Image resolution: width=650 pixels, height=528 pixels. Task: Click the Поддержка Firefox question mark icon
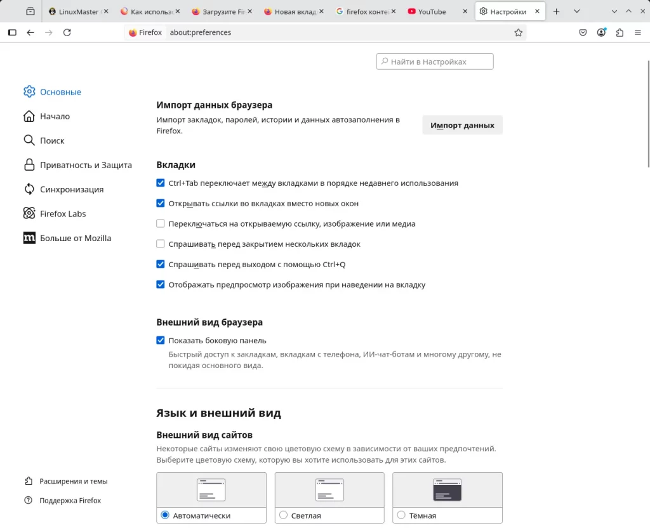pyautogui.click(x=28, y=500)
